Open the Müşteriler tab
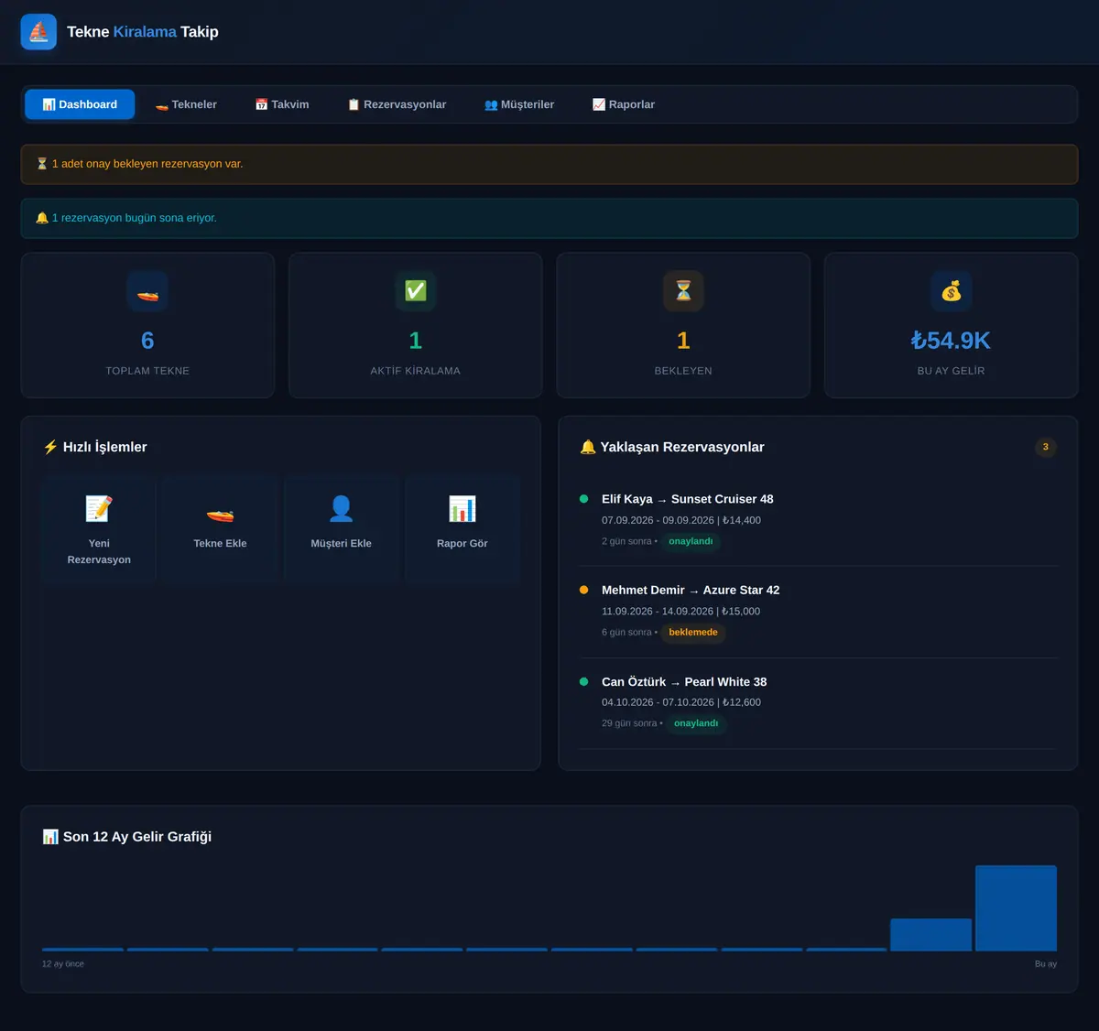 point(519,104)
